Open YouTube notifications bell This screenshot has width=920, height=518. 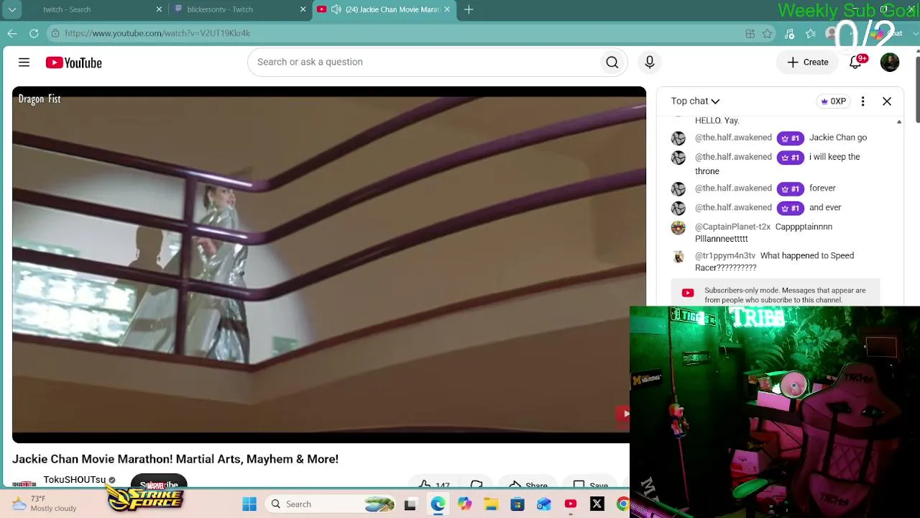pyautogui.click(x=855, y=63)
